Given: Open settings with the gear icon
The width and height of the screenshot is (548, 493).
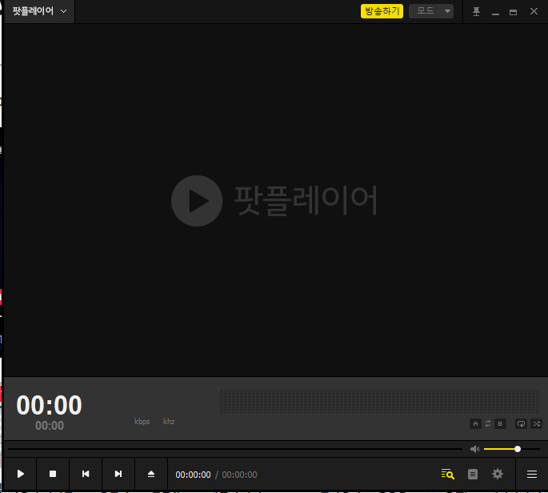Looking at the screenshot, I should click(x=498, y=474).
